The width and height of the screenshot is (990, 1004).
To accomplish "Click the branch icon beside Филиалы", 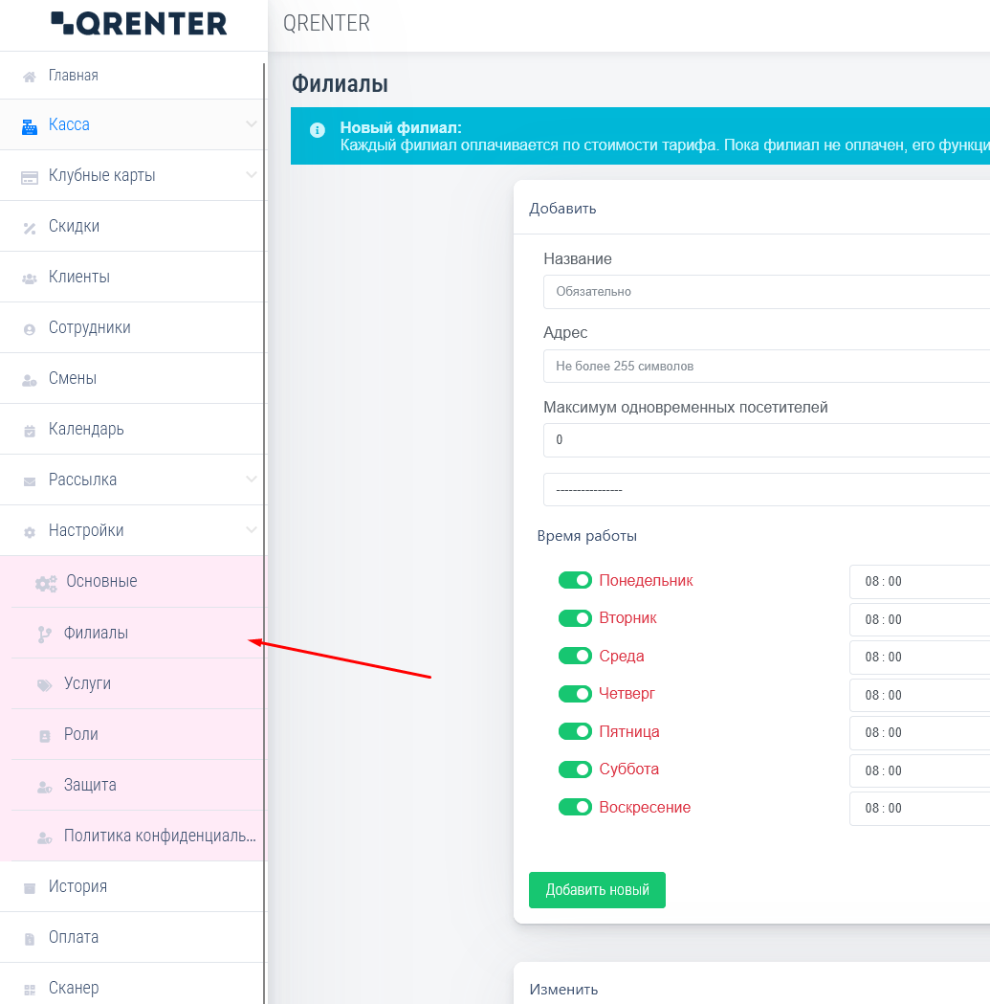I will [x=44, y=634].
